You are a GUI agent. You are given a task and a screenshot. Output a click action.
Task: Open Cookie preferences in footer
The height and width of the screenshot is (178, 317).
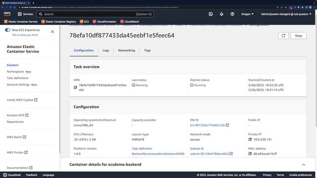[x=301, y=175]
